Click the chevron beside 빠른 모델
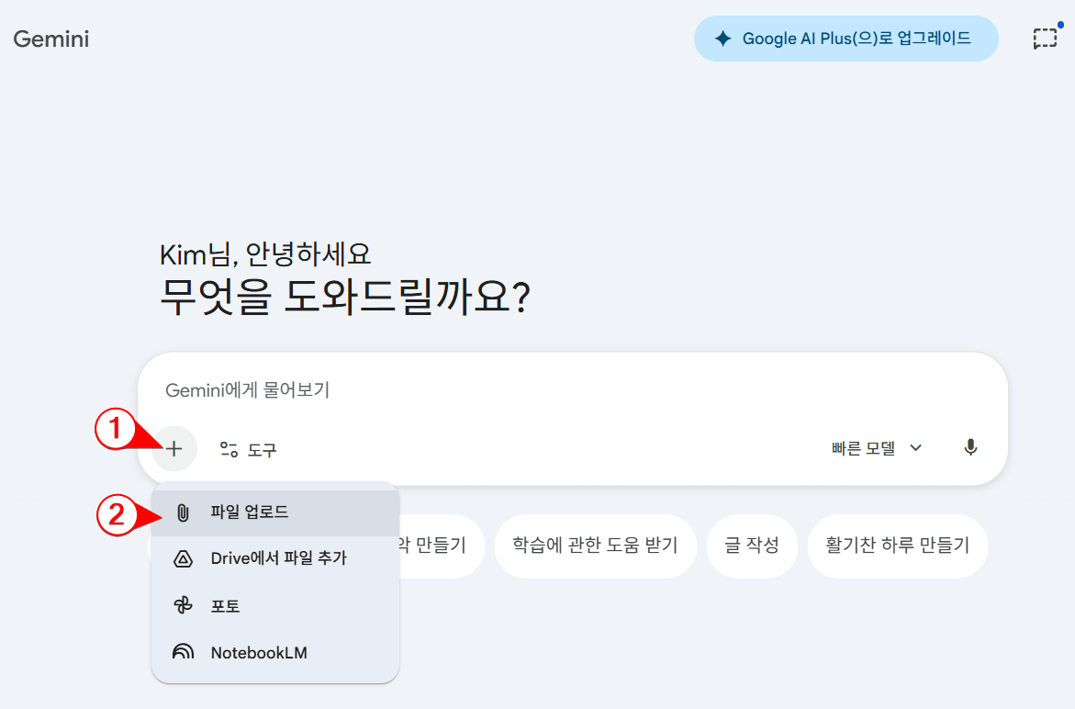Screen dimensions: 1075x709 [x=915, y=448]
